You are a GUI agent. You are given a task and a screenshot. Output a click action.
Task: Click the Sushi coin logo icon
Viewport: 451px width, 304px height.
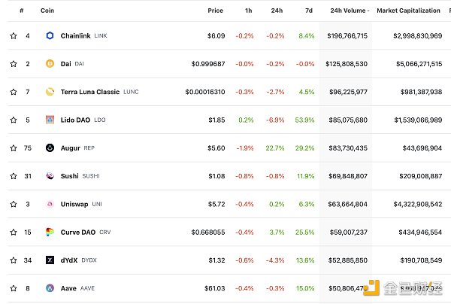tap(50, 176)
